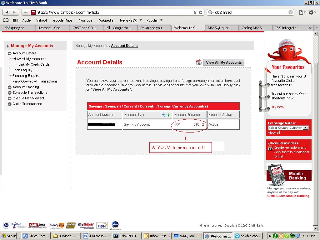
Task: Expand the News (219) bookmark dropdown
Action: (141, 20)
